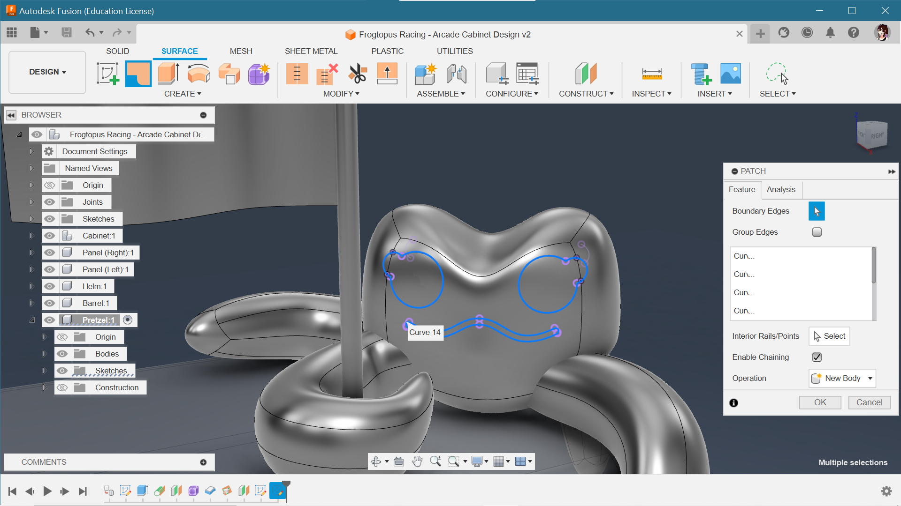This screenshot has height=506, width=901.
Task: Select the Pan hand tool
Action: tap(417, 461)
